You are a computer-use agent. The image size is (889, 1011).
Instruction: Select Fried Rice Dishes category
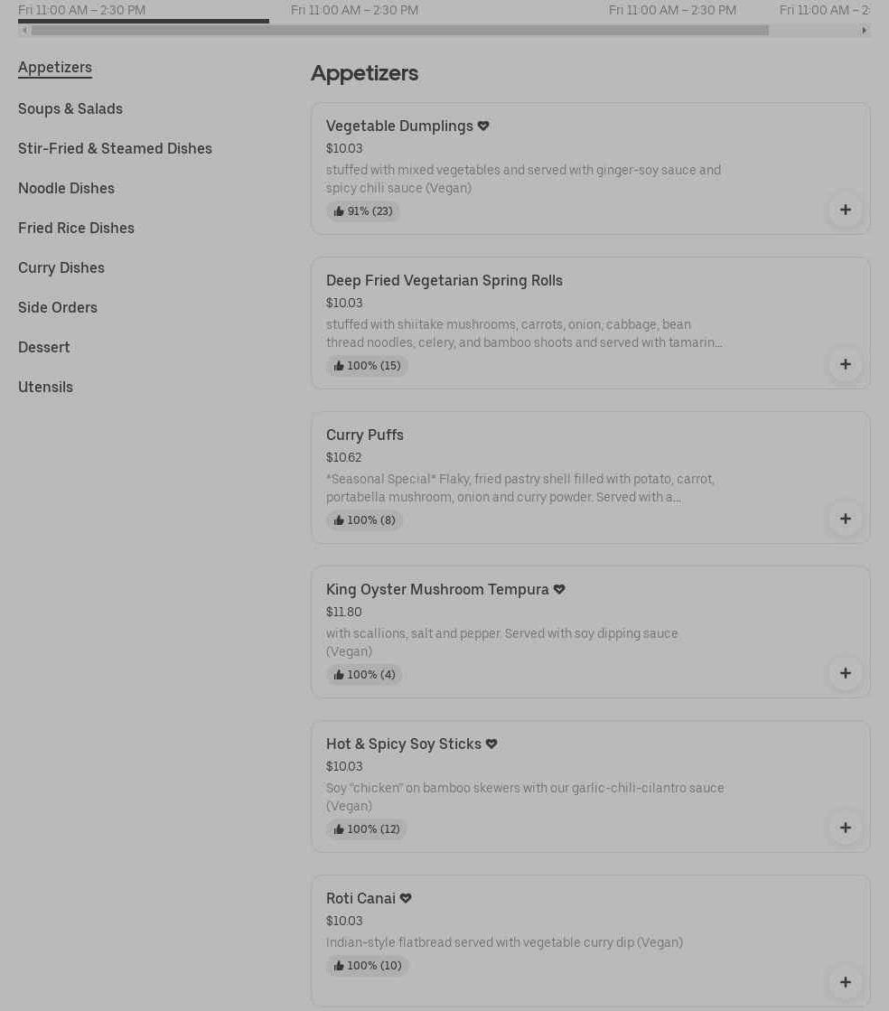pos(76,228)
